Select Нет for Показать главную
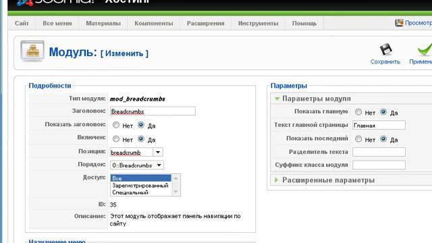 click(358, 112)
